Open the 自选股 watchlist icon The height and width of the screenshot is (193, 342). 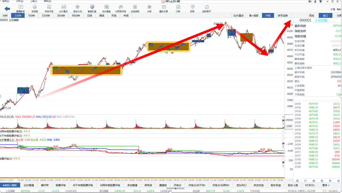tap(35, 9)
